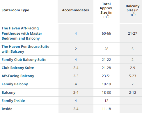Click the Total Approx. Size header
The height and width of the screenshot is (113, 142).
coord(106,10)
